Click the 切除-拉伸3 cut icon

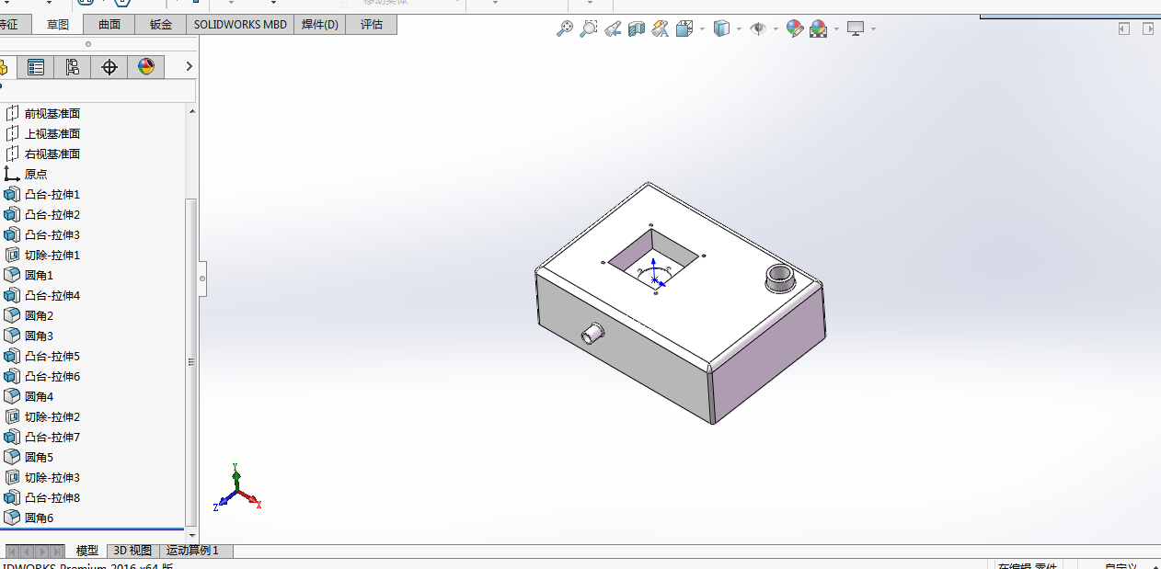click(x=12, y=478)
